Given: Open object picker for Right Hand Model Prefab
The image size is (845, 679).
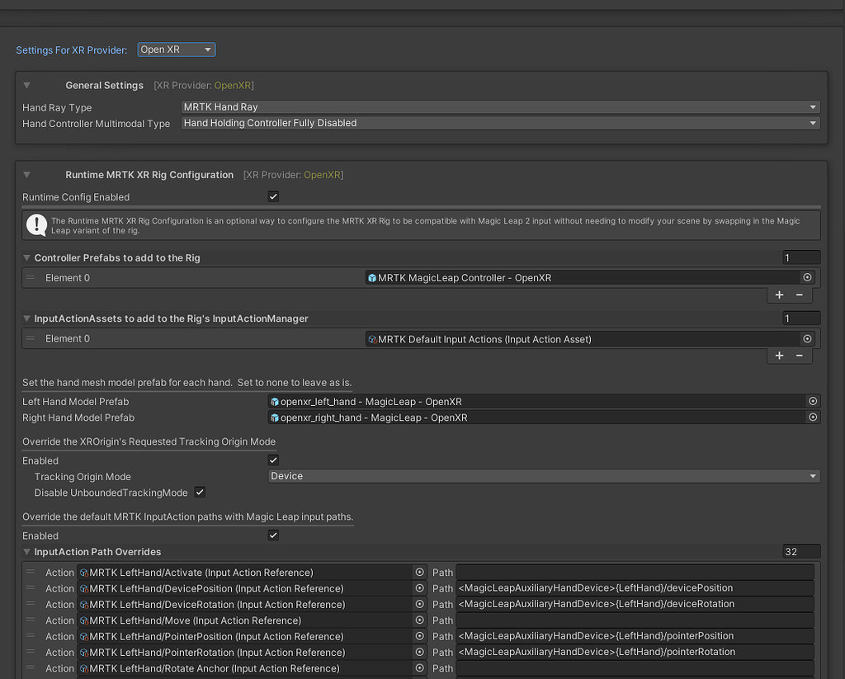Looking at the screenshot, I should [813, 417].
